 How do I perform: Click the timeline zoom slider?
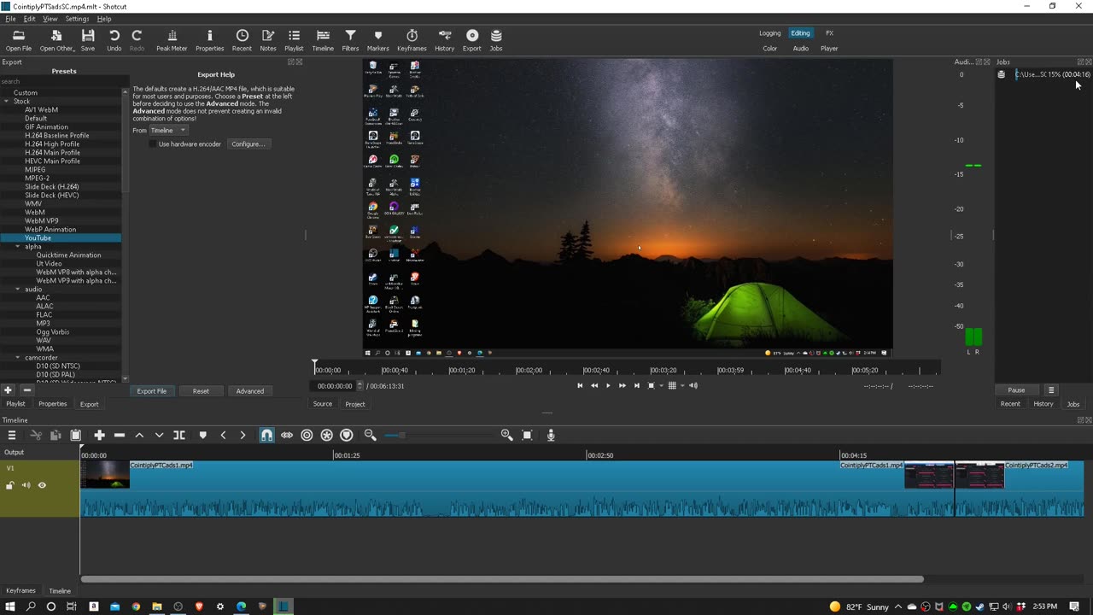(438, 436)
